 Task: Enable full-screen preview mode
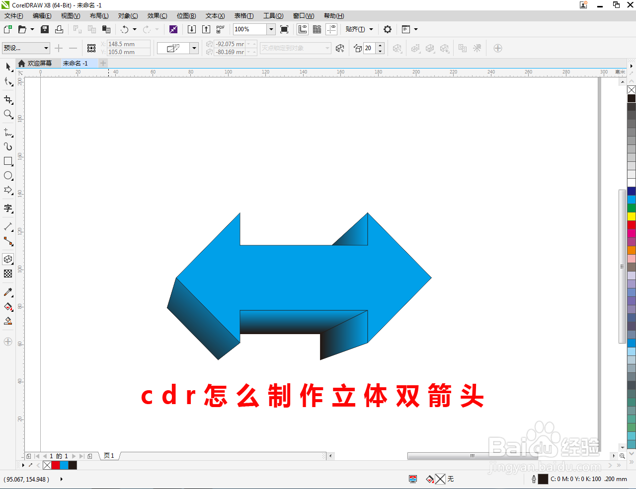click(284, 29)
